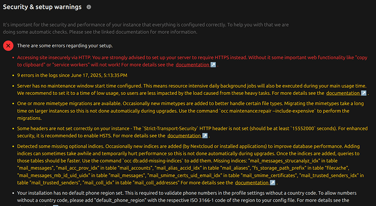Open documentation link for HSTS header warning
This screenshot has height=206, width=376.
184,136
